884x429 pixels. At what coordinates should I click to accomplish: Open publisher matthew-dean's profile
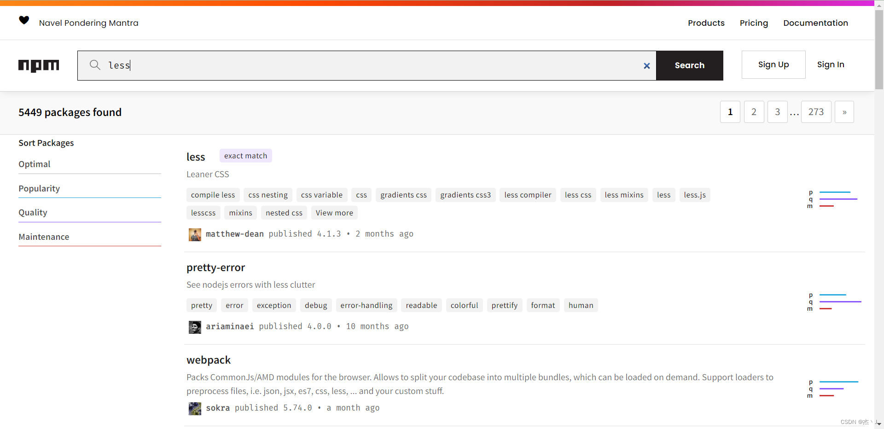[x=234, y=234]
